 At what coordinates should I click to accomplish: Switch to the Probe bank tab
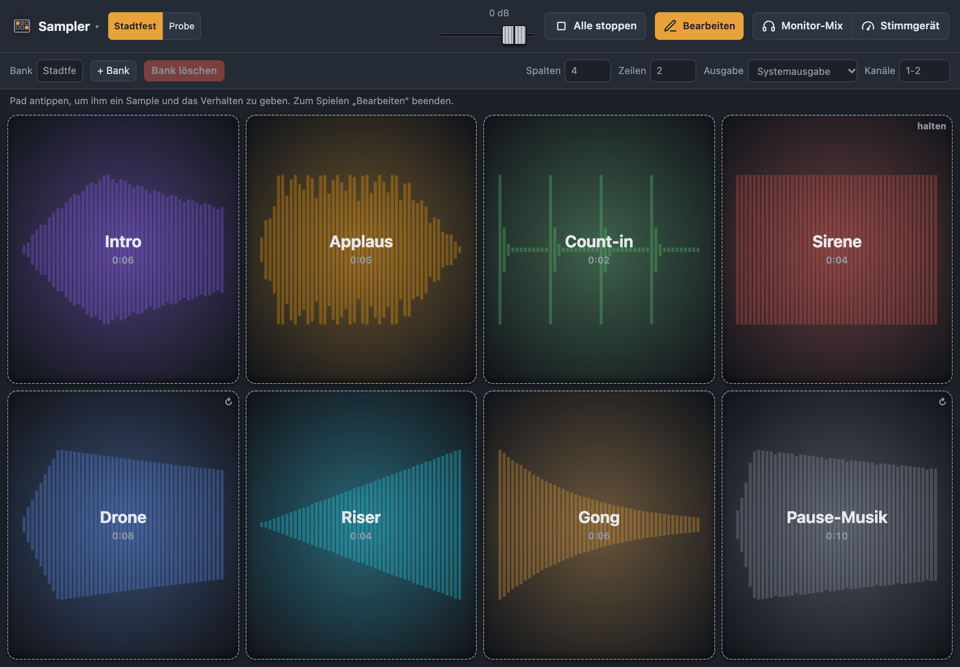[182, 26]
